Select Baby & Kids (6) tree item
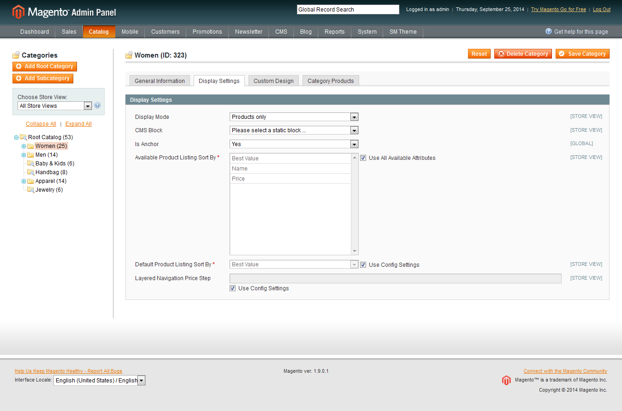This screenshot has width=622, height=411. [55, 164]
